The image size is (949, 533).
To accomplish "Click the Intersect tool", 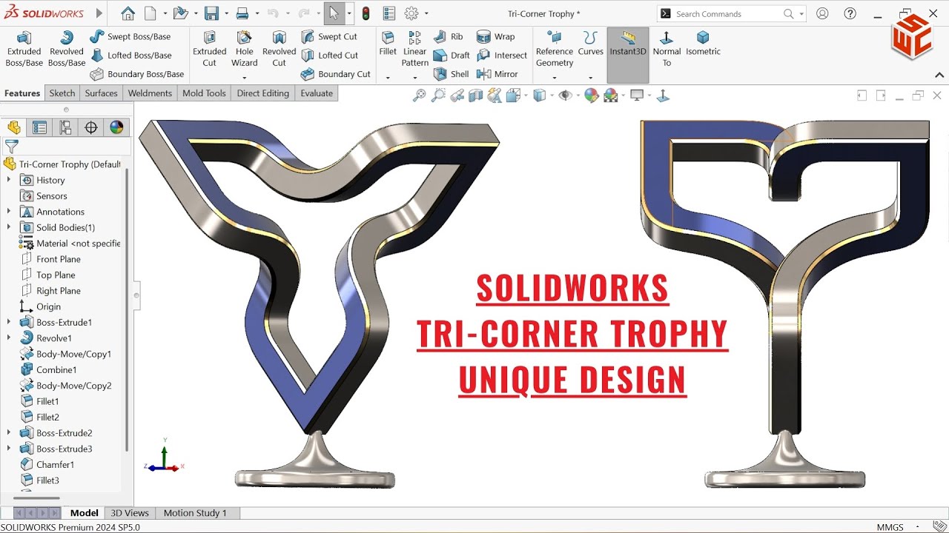I will click(502, 56).
